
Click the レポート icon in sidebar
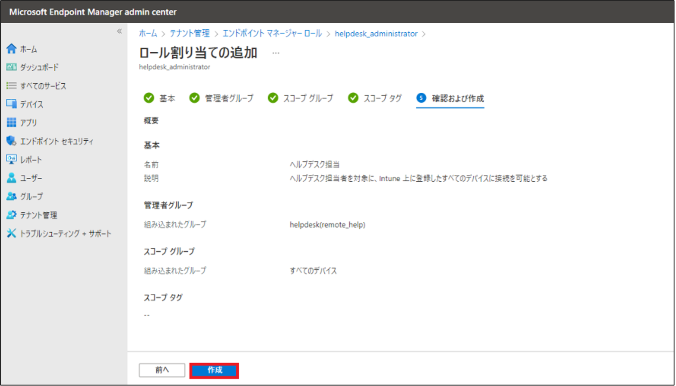(x=12, y=159)
